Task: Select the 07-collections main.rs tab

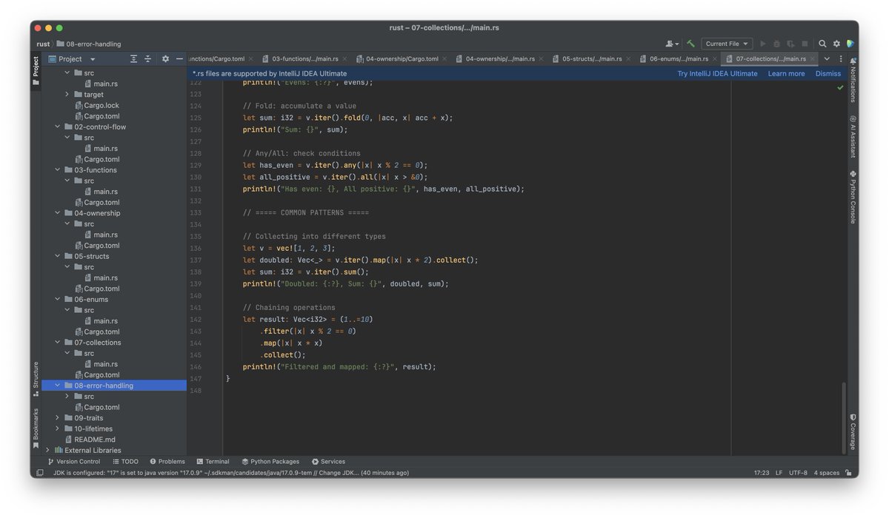Action: click(770, 58)
